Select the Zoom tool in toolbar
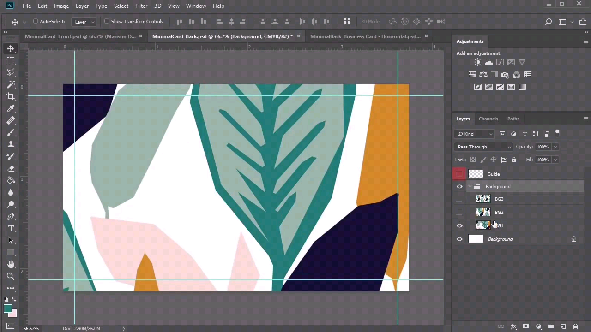The height and width of the screenshot is (332, 591). click(11, 276)
